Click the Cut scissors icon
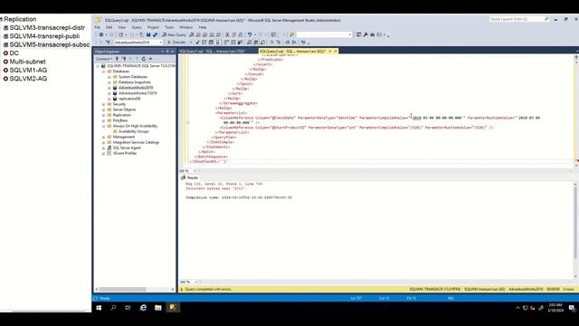579x326 pixels. click(x=227, y=34)
